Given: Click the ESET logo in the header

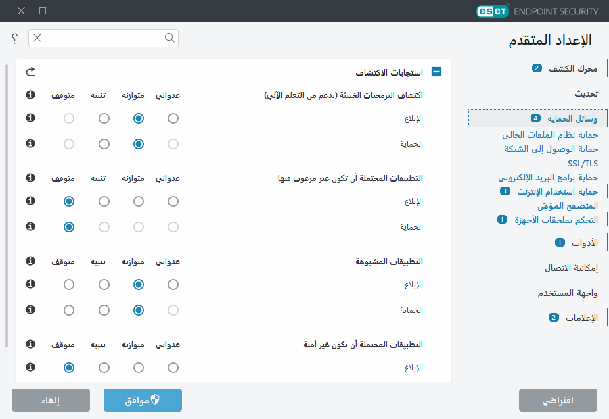Looking at the screenshot, I should tap(492, 11).
